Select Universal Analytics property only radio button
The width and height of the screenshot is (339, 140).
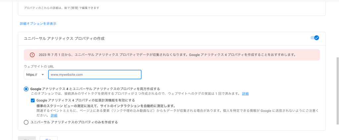[26, 122]
